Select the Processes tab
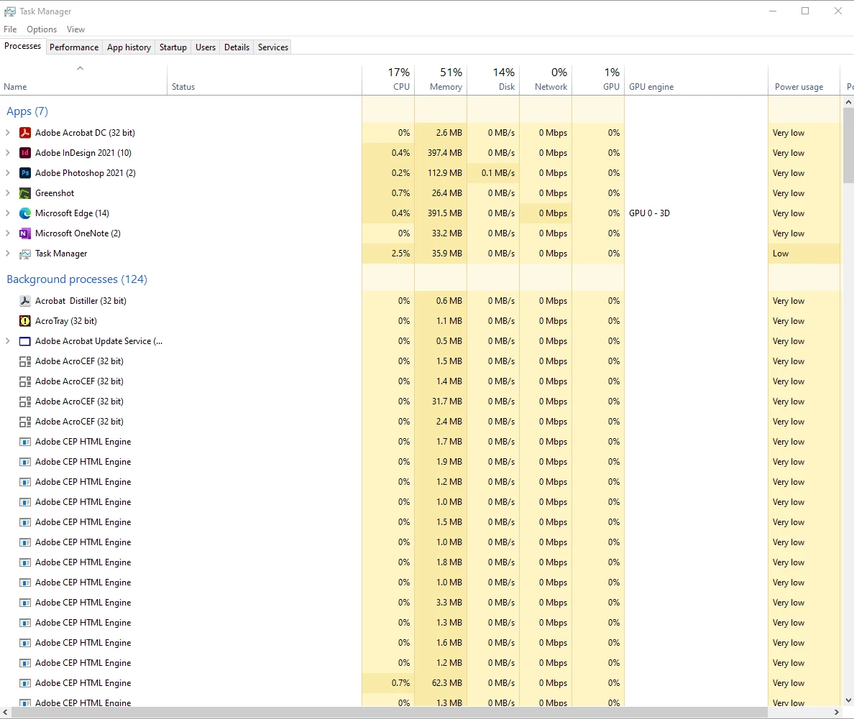854x719 pixels. [23, 46]
